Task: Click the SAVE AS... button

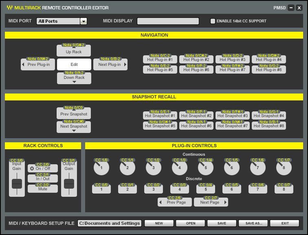Action: click(x=253, y=223)
